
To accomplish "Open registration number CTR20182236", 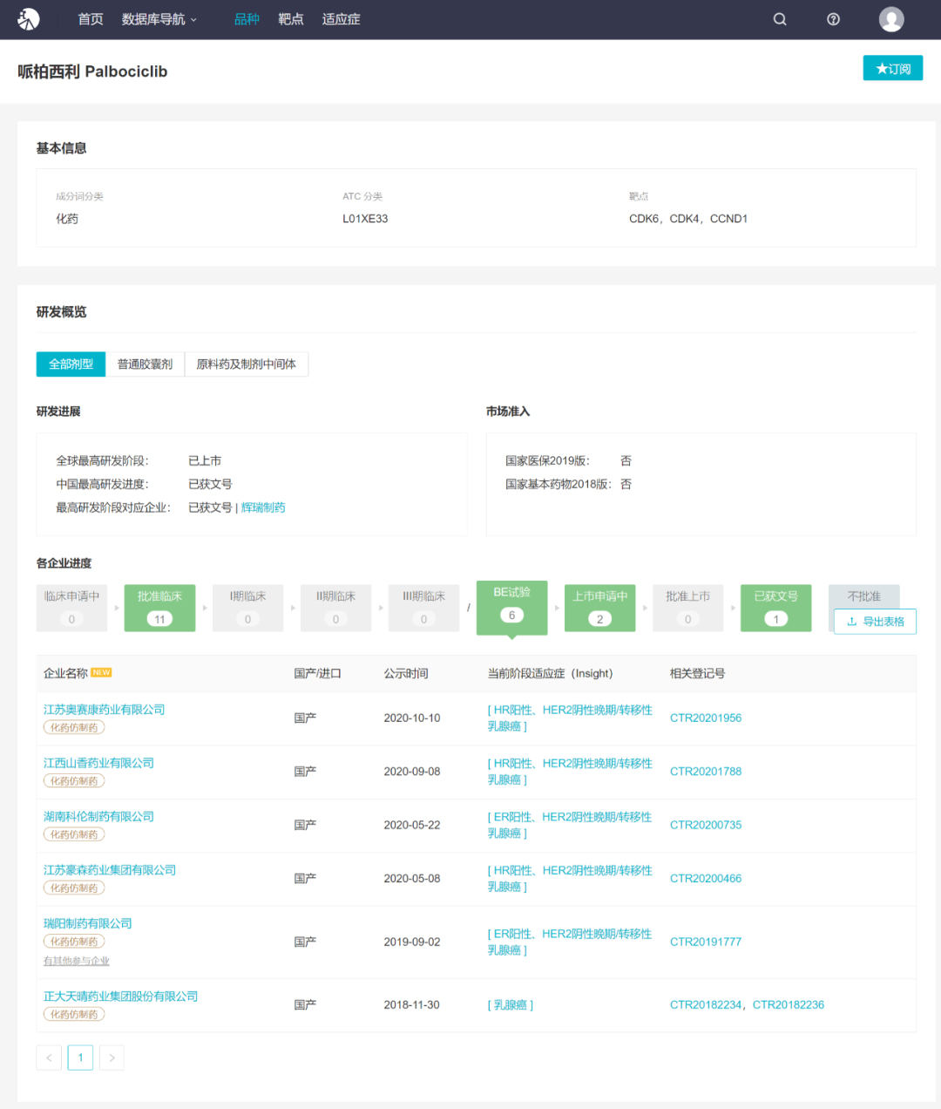I will coord(789,1005).
